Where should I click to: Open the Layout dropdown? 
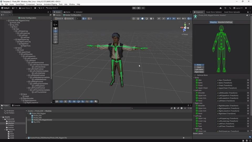238,8
